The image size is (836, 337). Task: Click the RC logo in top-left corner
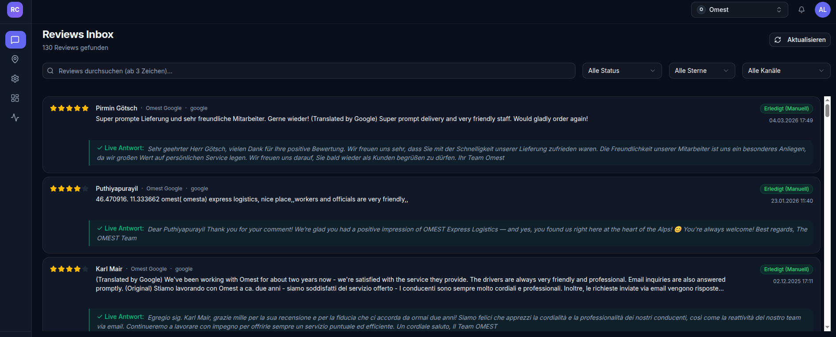15,10
